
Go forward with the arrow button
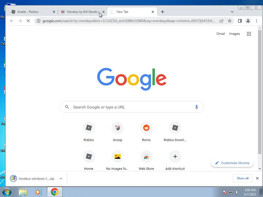(20, 21)
